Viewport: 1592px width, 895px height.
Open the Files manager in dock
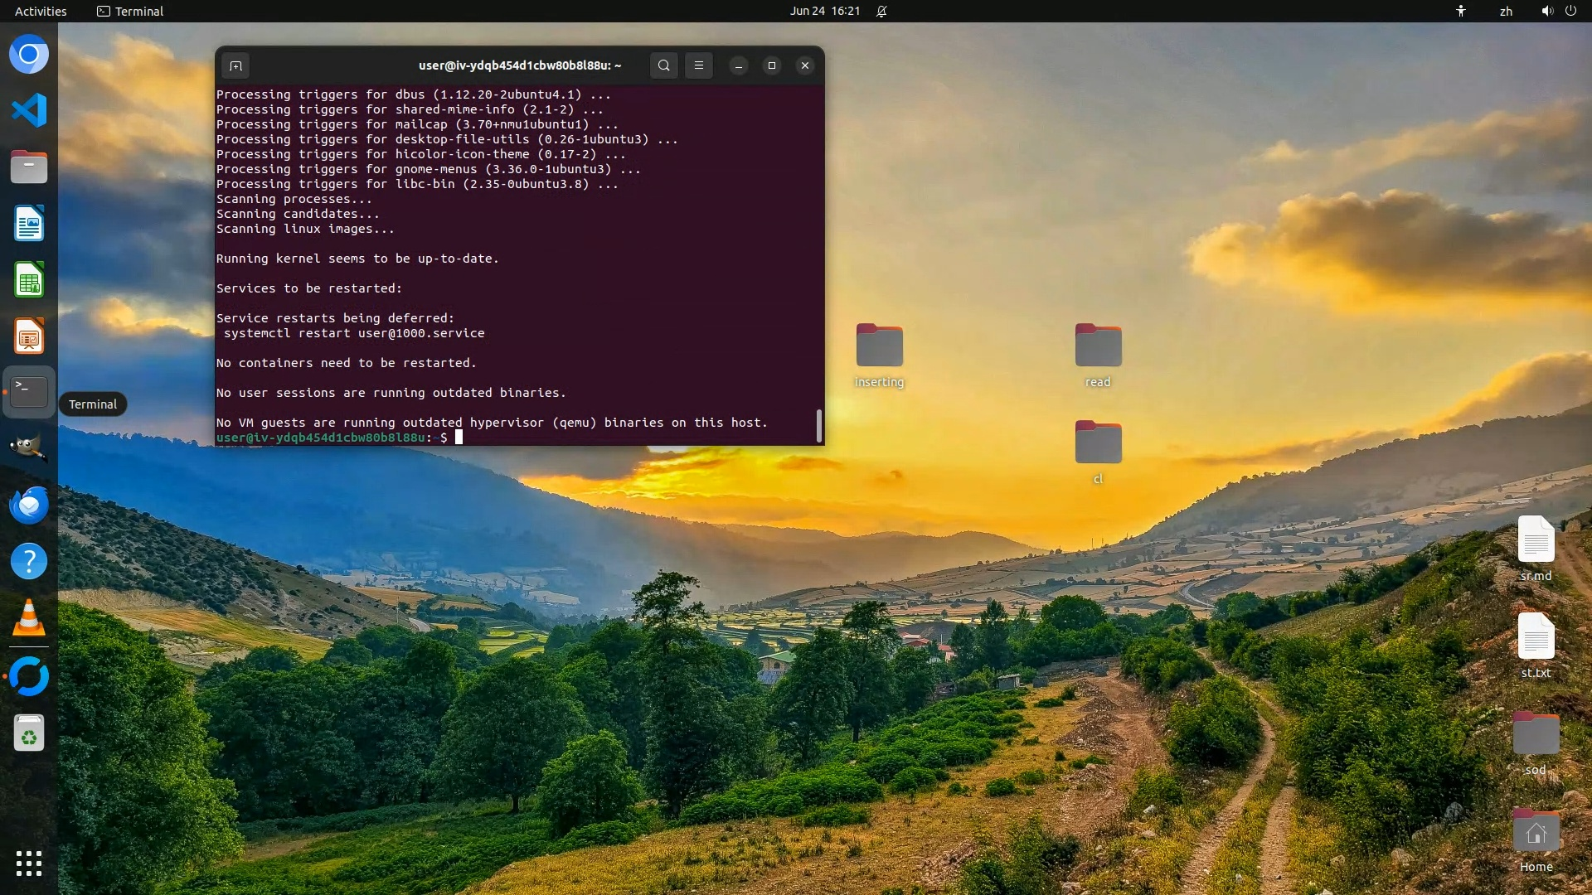[29, 167]
